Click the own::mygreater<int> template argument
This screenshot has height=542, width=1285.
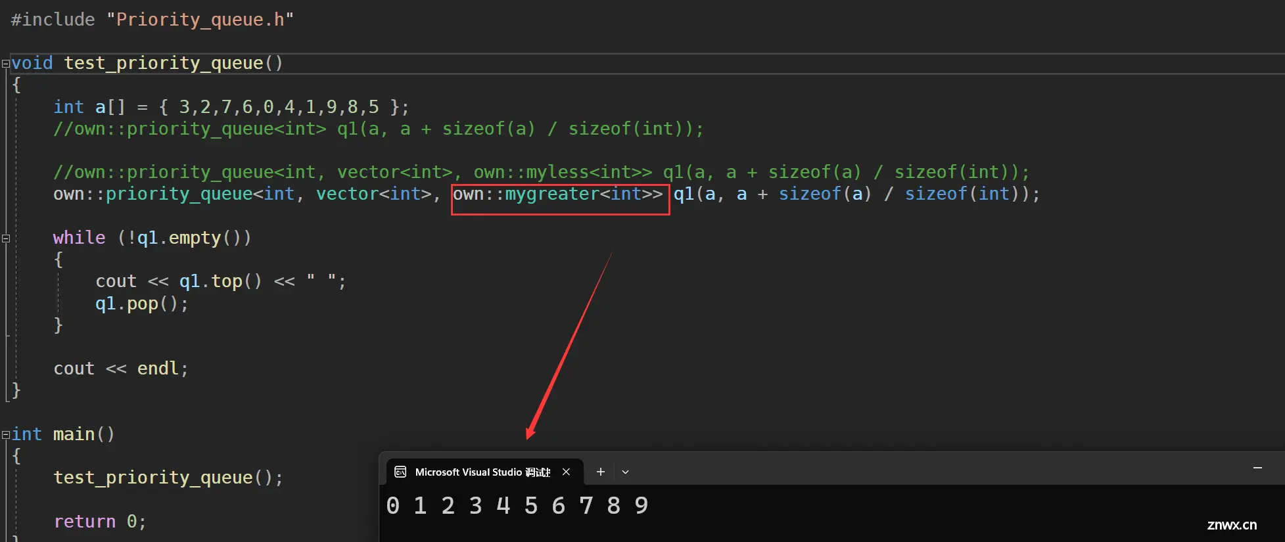(x=558, y=194)
